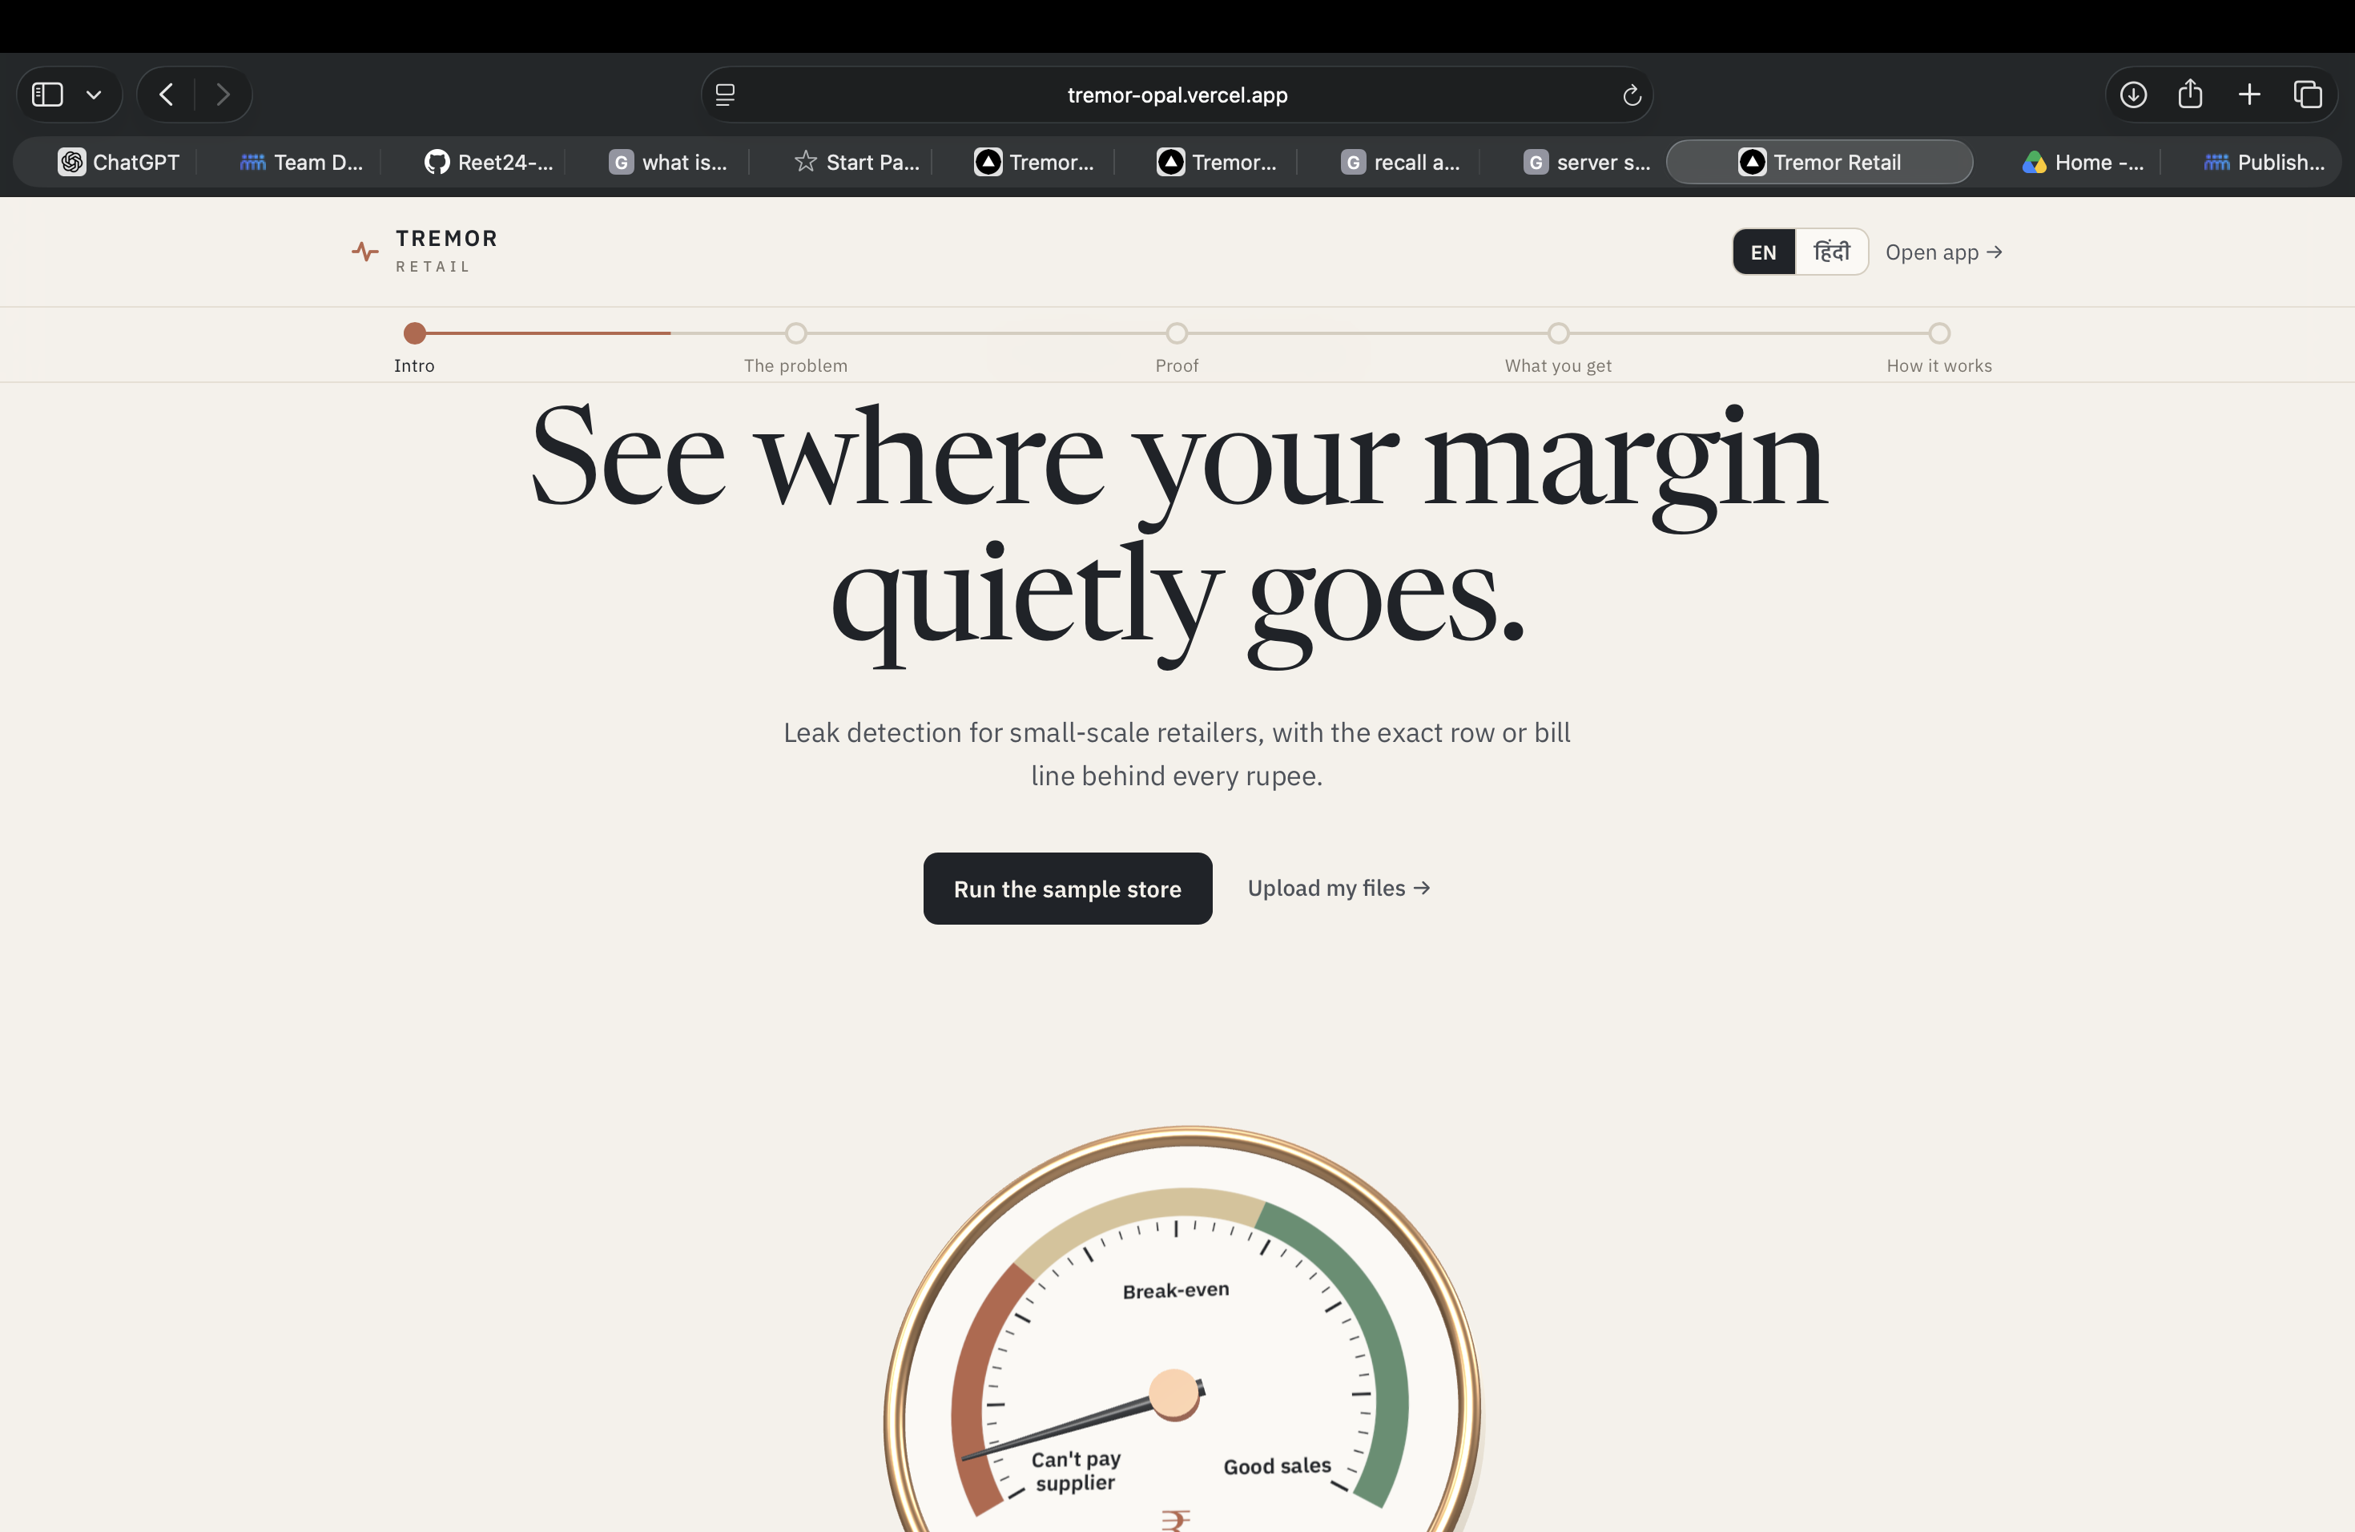Switch to the ChatGPT tab
The image size is (2355, 1532).
click(119, 163)
